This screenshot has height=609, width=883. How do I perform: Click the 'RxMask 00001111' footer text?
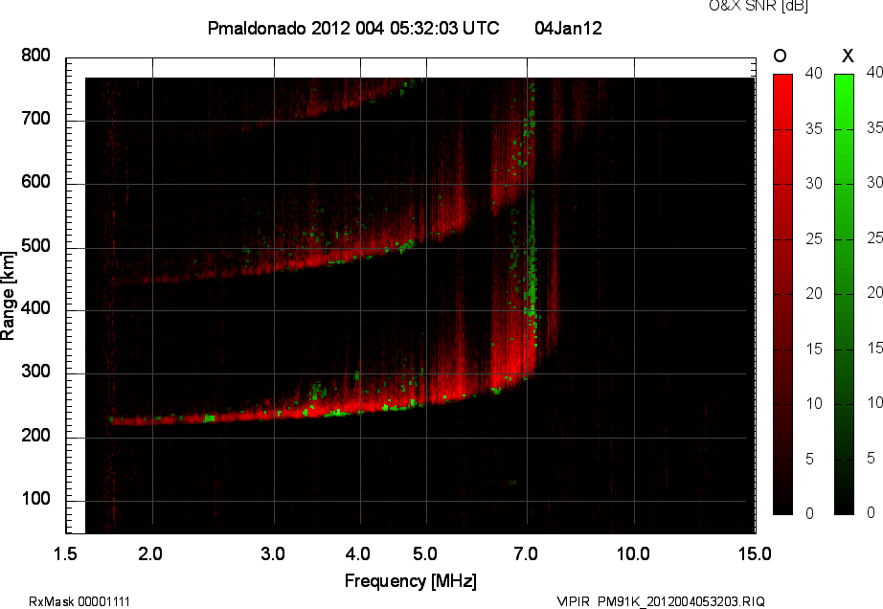coord(79,601)
